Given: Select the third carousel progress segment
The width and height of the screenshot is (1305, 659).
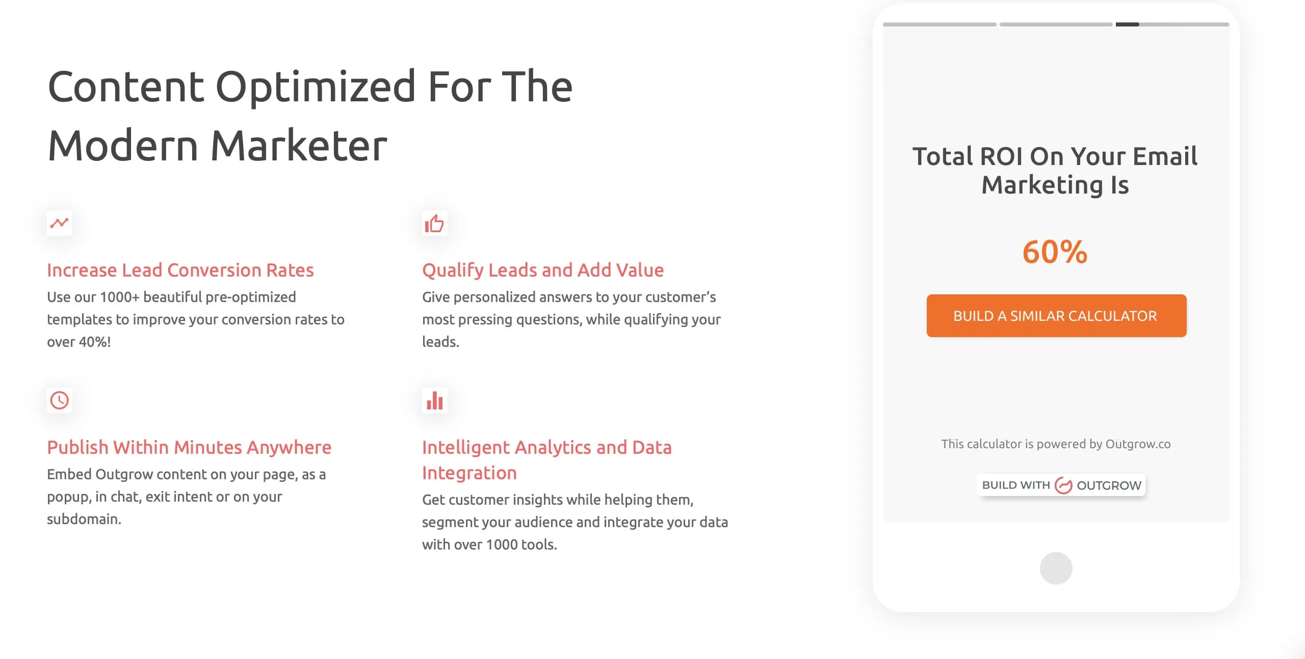Looking at the screenshot, I should pos(1172,24).
